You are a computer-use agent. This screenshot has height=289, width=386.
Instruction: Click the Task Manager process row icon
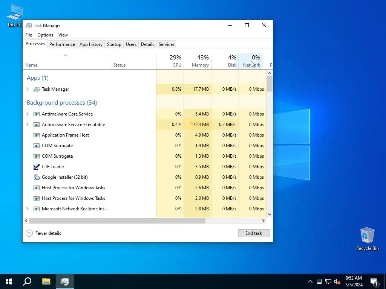(x=37, y=90)
